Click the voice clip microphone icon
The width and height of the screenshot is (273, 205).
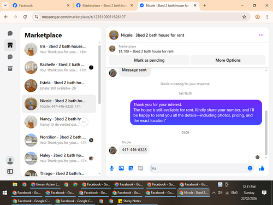[112, 168]
